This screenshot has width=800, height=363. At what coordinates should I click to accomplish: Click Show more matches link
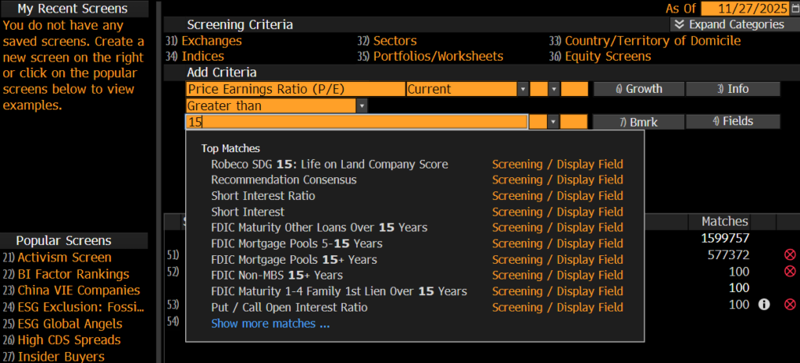(x=270, y=323)
